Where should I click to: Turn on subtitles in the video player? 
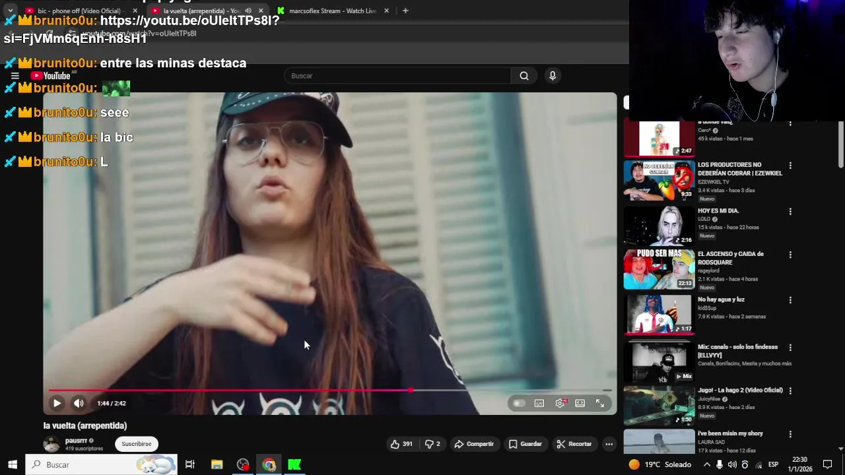tap(539, 403)
